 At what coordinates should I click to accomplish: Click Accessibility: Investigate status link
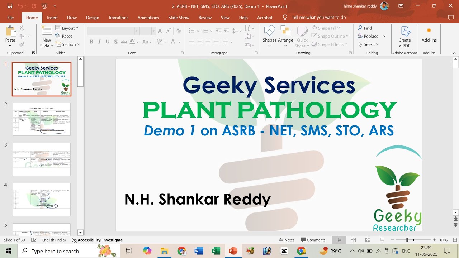pos(97,240)
